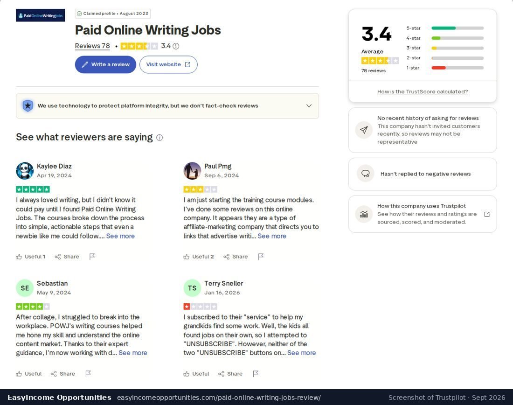Open How is the TrustScore calculated link
Viewport: 513px width, 405px height.
[423, 91]
